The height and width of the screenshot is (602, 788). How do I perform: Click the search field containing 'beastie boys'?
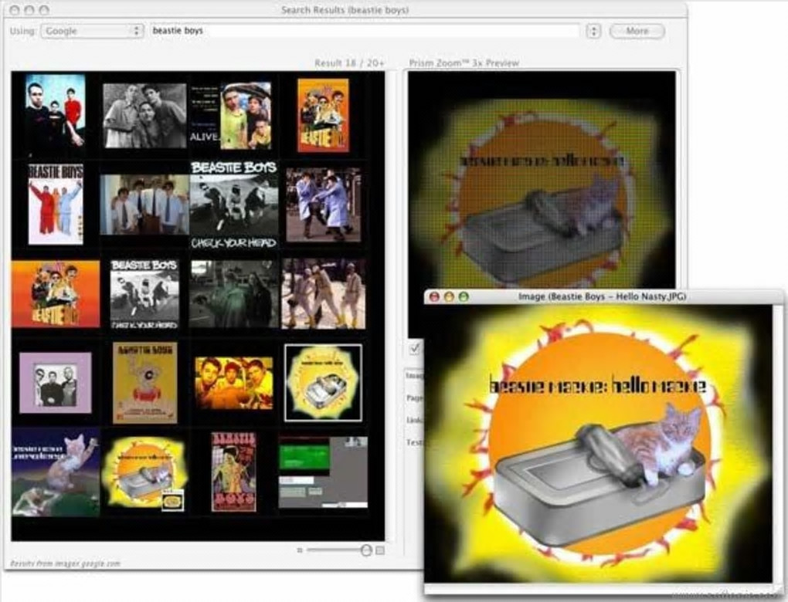365,31
